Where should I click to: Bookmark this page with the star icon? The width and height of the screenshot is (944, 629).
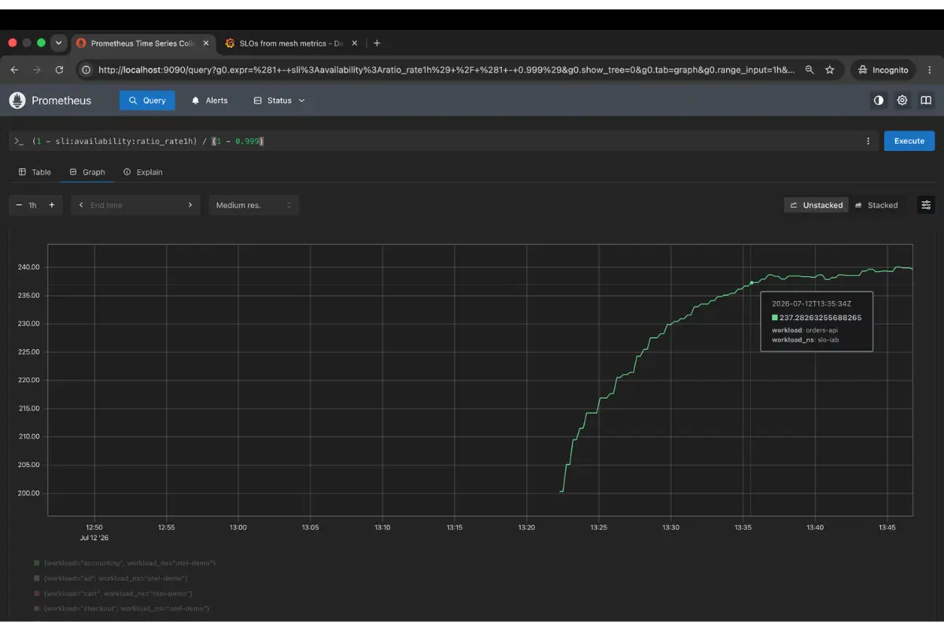click(829, 70)
